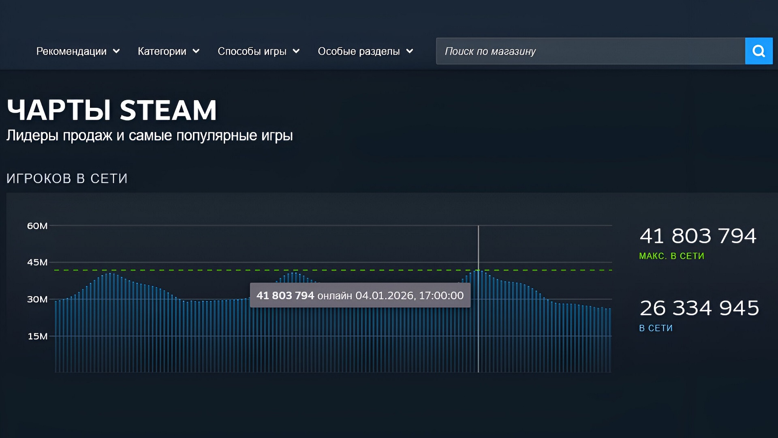Click the МАКС. В СЕТИ label
Image resolution: width=778 pixels, height=438 pixels.
click(x=671, y=256)
